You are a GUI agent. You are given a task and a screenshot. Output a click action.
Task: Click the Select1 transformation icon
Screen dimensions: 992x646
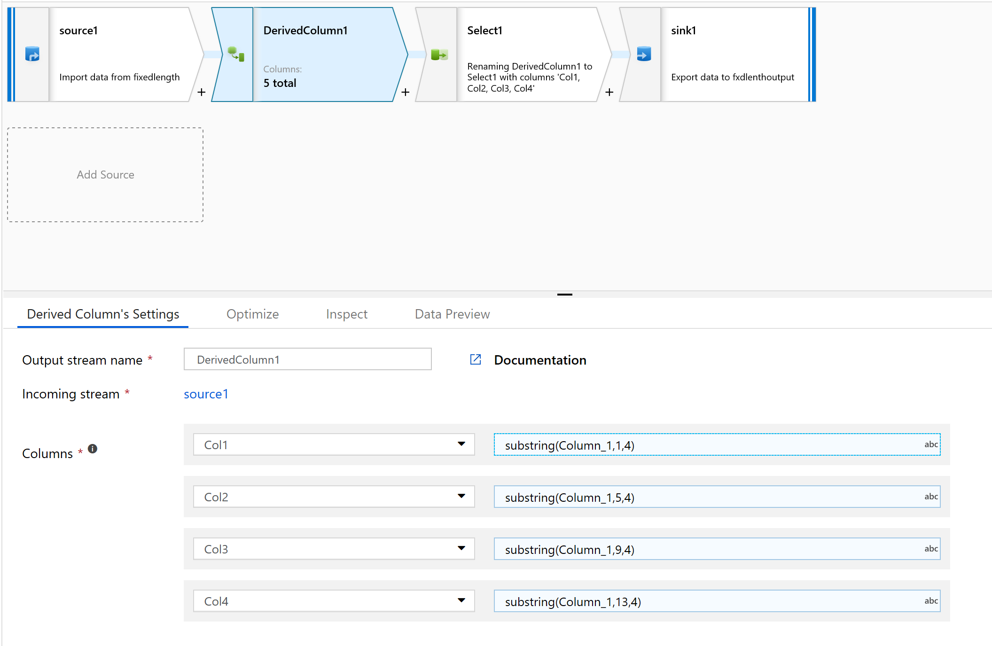[x=439, y=54]
